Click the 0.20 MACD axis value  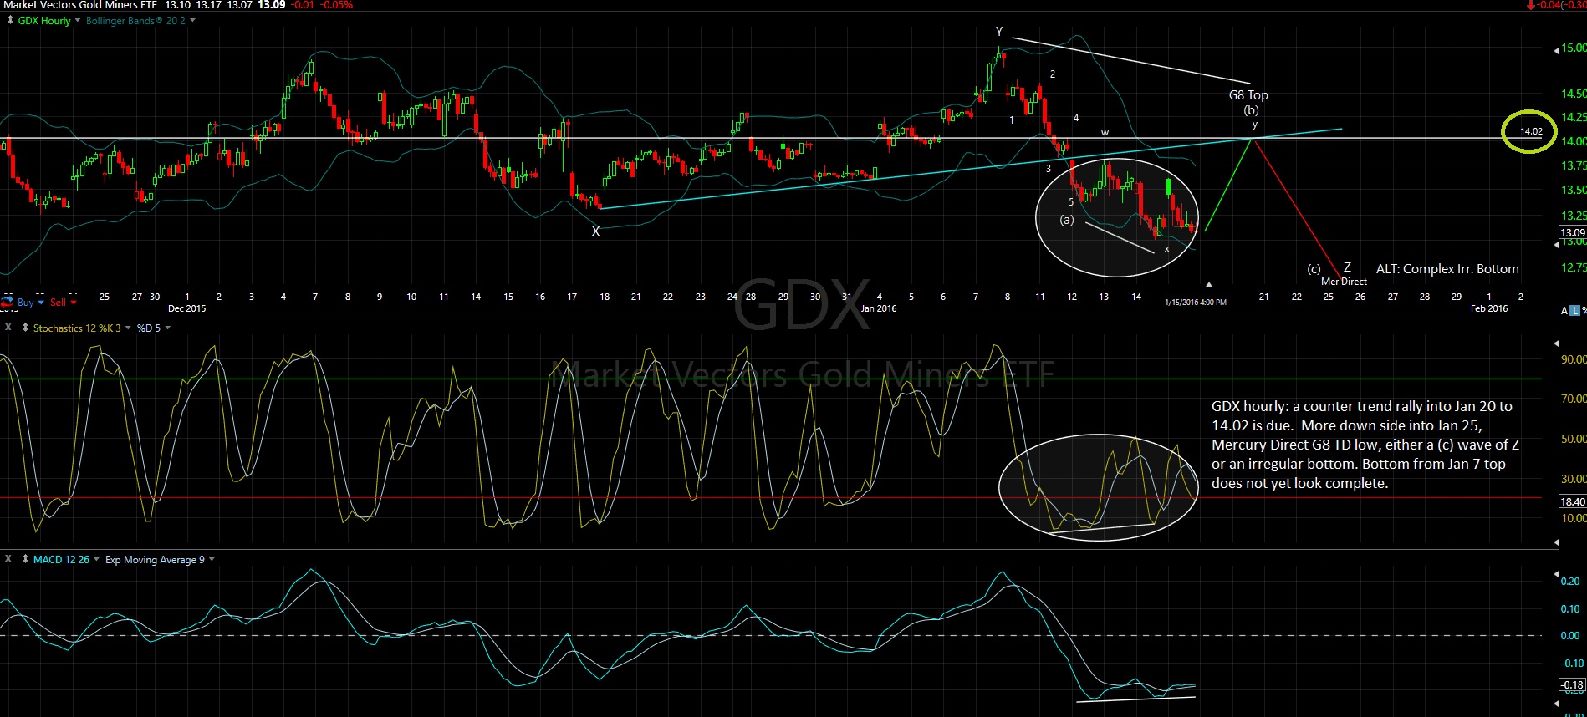click(x=1570, y=581)
